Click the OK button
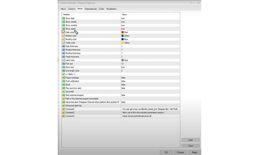The image size is (259, 155). click(166, 152)
